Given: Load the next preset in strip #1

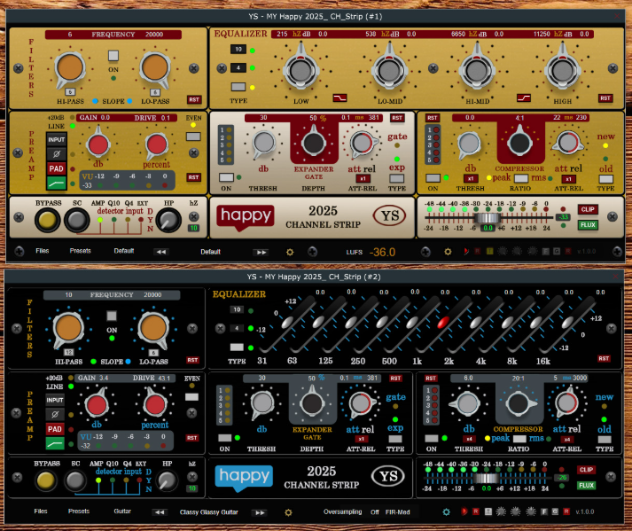Looking at the screenshot, I should [x=261, y=253].
